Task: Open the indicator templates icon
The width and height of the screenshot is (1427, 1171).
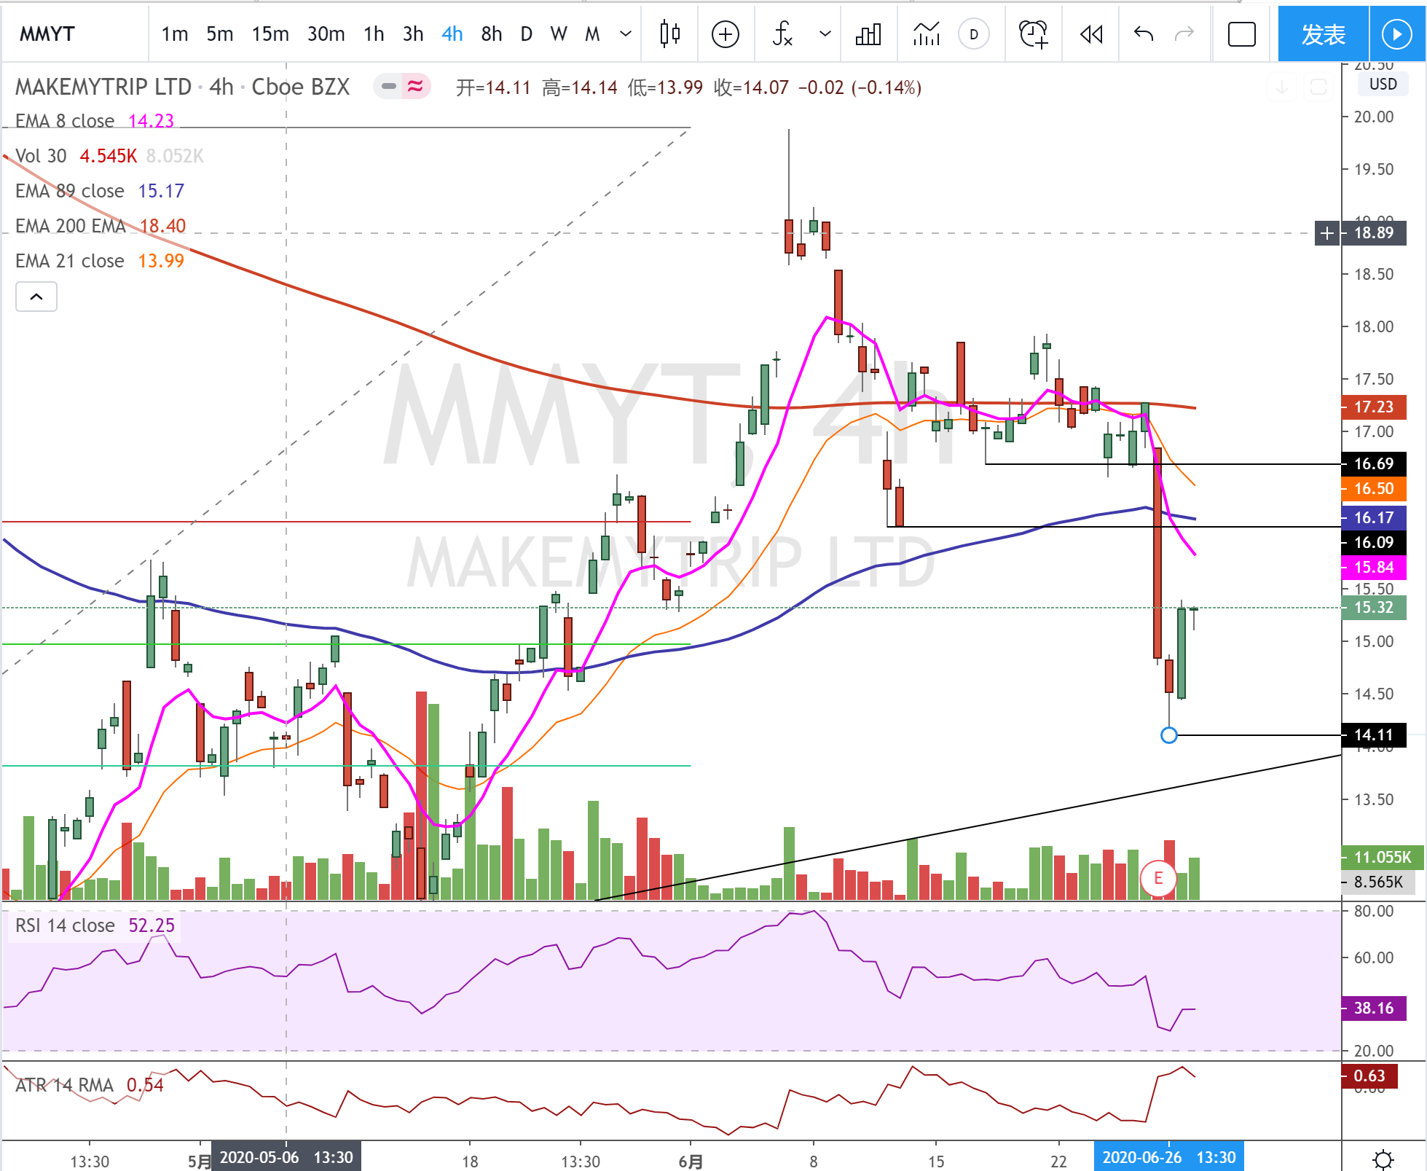Action: coord(927,34)
